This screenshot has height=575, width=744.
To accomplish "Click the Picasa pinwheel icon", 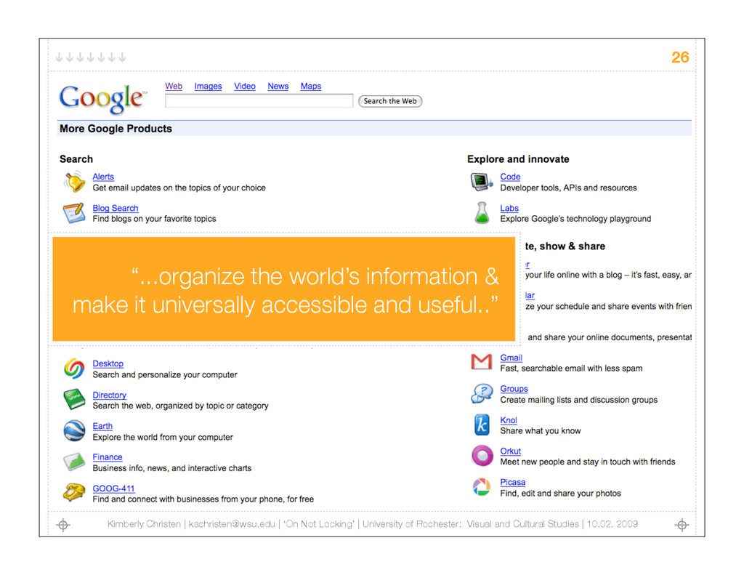I will (482, 487).
